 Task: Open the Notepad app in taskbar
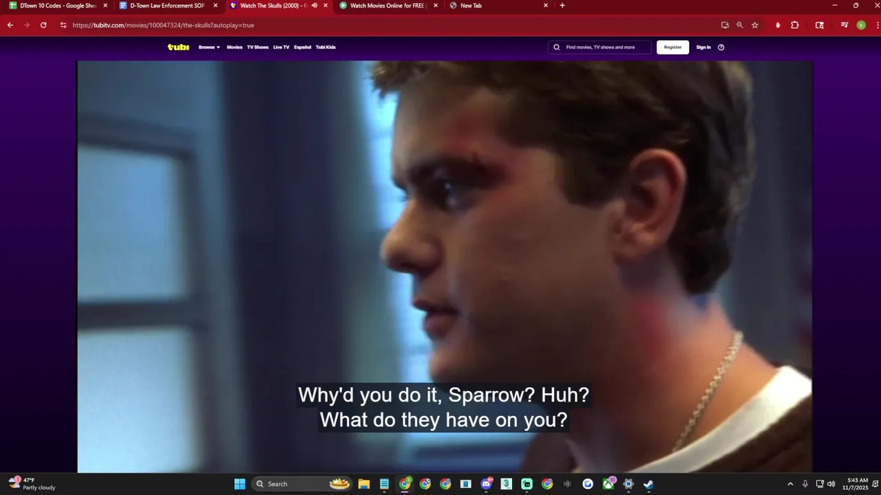pos(384,484)
